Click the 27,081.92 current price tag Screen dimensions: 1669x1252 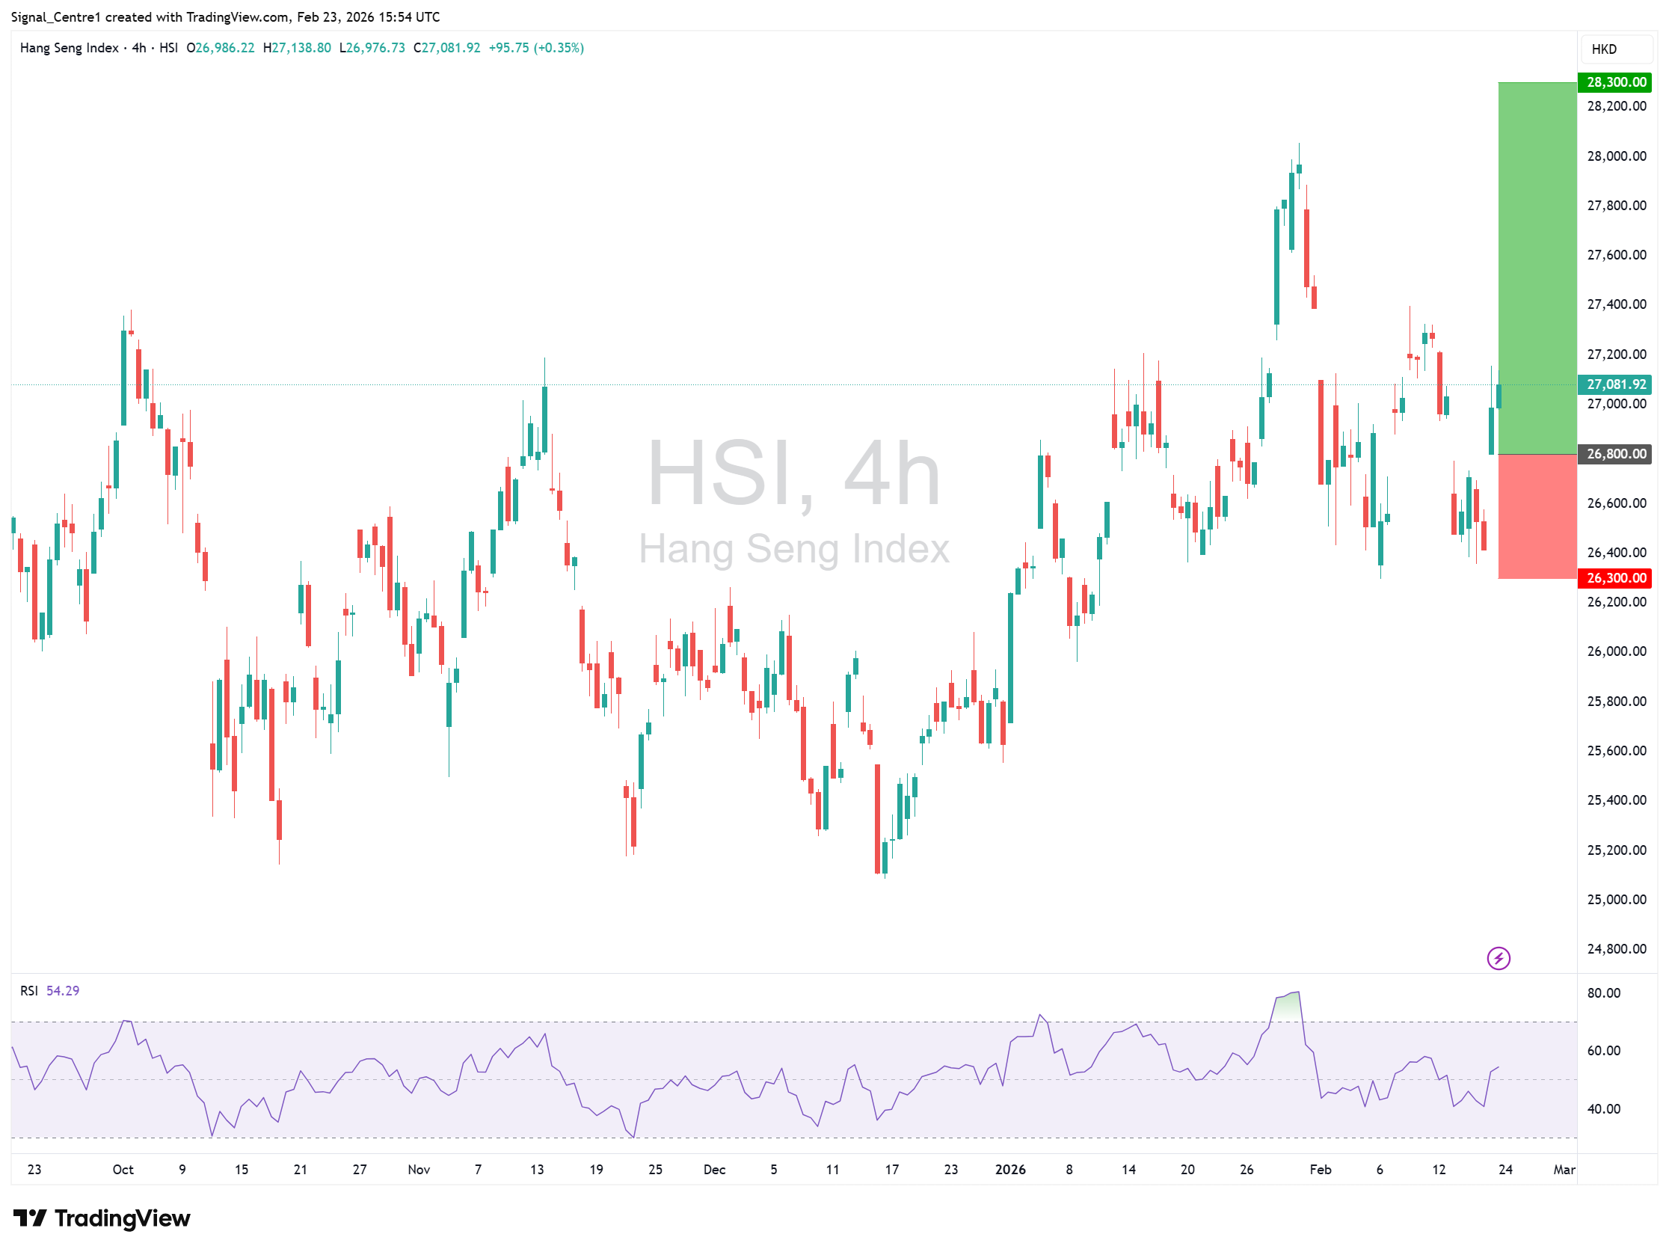(x=1614, y=384)
